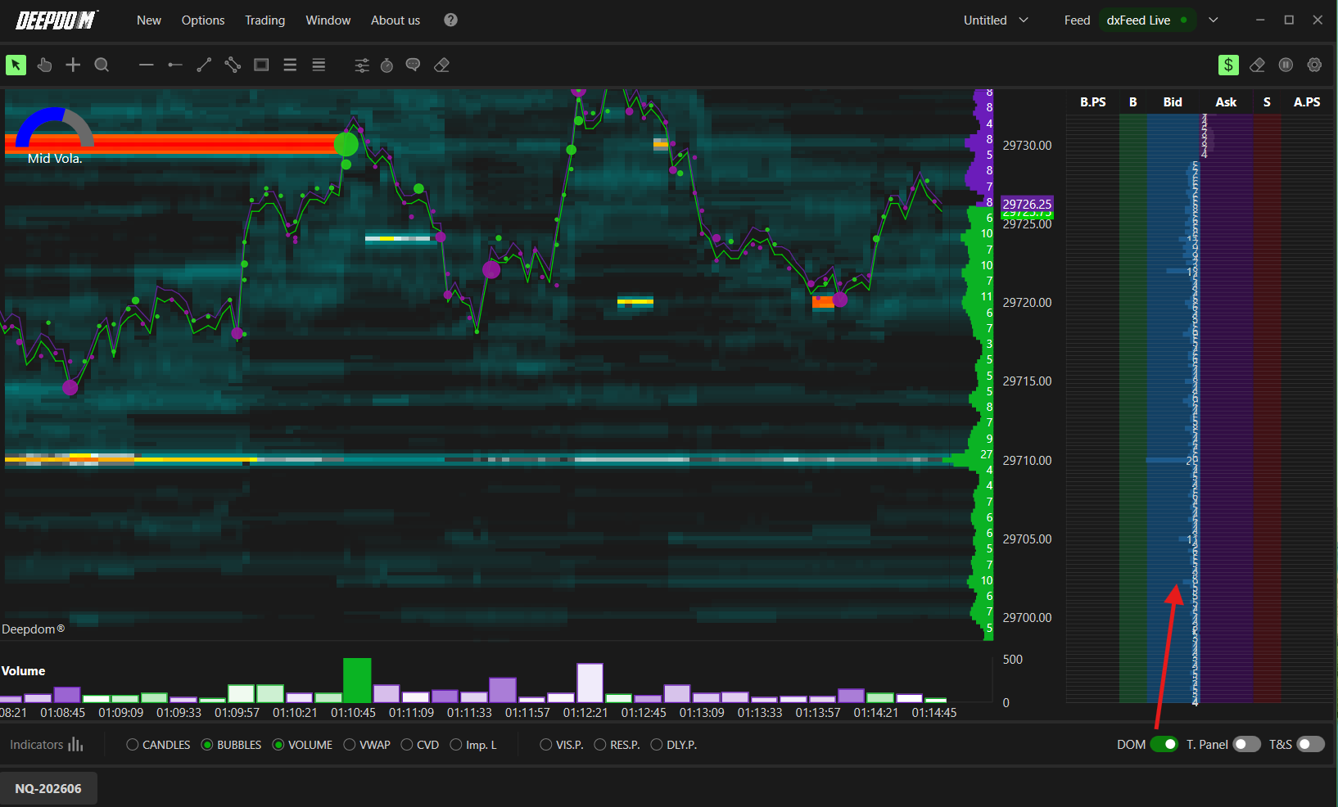
Task: Switch on the T&S toggle
Action: click(x=1310, y=744)
